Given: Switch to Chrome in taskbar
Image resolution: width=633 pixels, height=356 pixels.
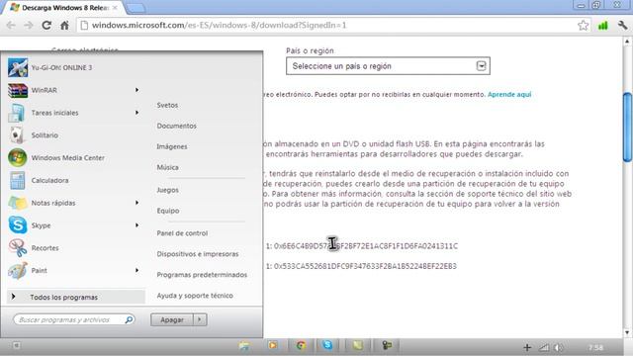Looking at the screenshot, I should [301, 345].
